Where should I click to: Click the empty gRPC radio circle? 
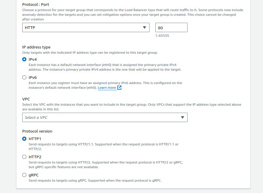[x=24, y=175]
